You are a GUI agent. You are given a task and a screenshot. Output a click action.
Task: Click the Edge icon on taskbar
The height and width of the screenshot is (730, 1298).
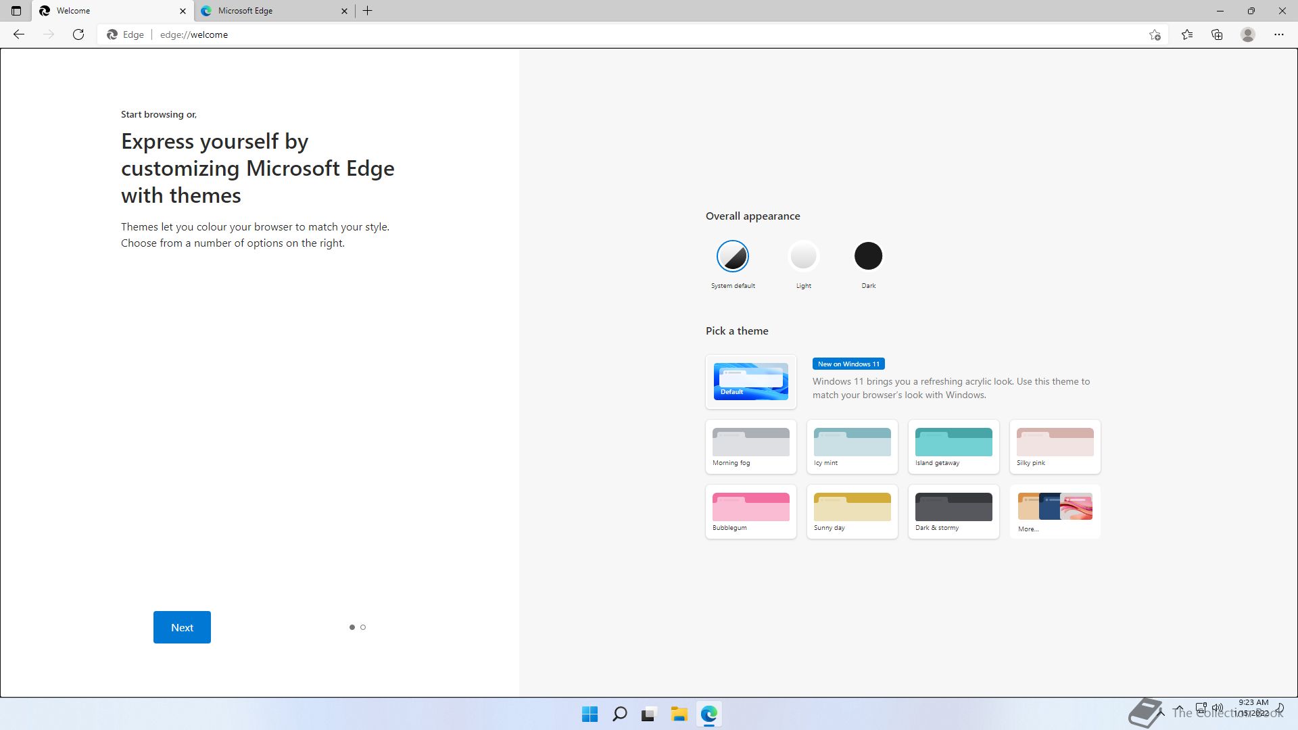click(708, 714)
